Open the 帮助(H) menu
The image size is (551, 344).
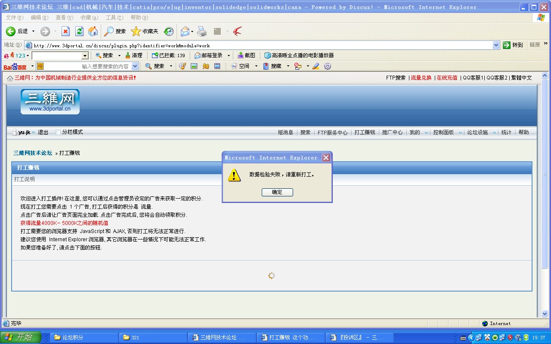[139, 18]
